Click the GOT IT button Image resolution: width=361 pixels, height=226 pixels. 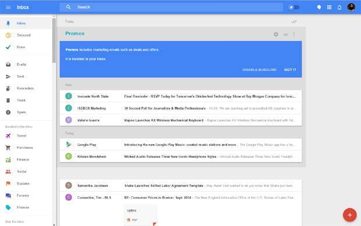(290, 70)
